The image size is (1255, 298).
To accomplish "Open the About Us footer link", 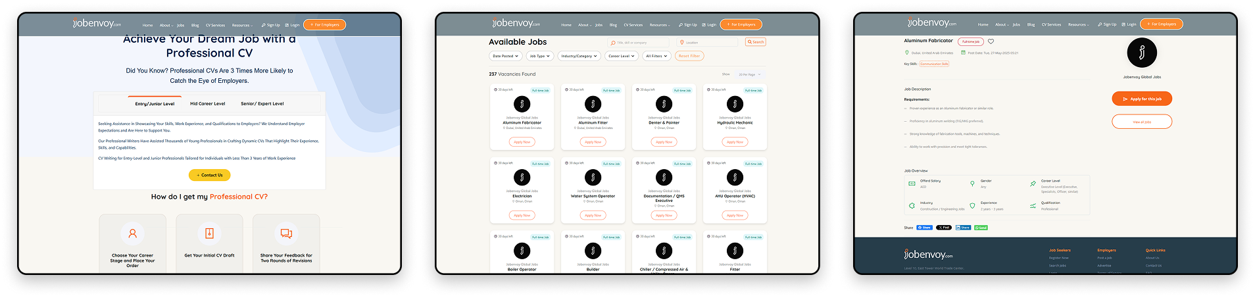I will point(1152,258).
